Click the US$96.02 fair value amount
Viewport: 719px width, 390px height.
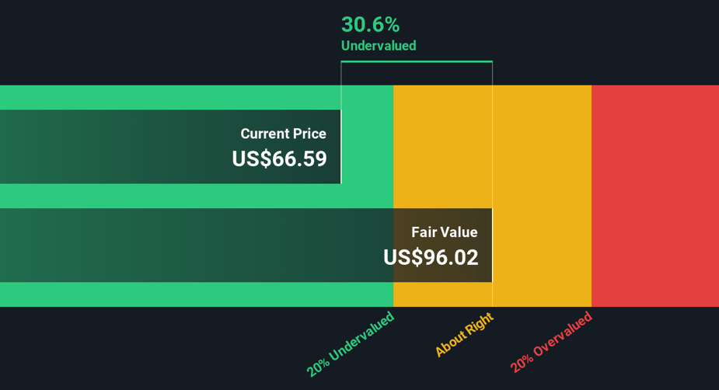(431, 258)
